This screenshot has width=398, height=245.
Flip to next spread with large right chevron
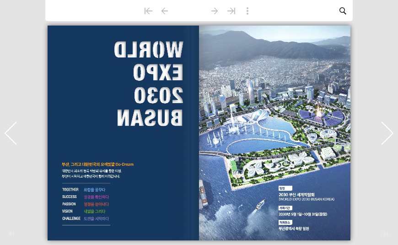387,133
